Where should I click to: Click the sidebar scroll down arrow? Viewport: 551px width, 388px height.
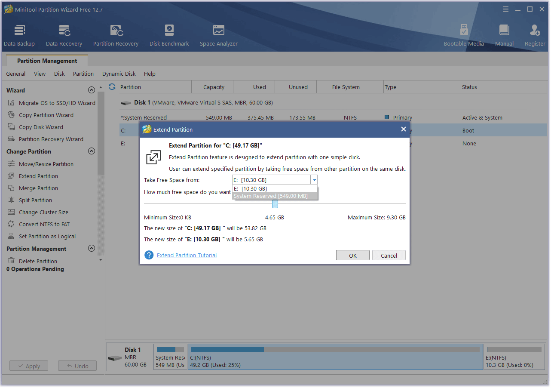click(x=101, y=260)
